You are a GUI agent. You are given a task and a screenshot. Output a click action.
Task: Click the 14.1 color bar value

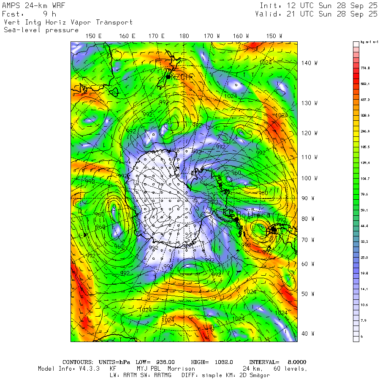[x=364, y=289]
